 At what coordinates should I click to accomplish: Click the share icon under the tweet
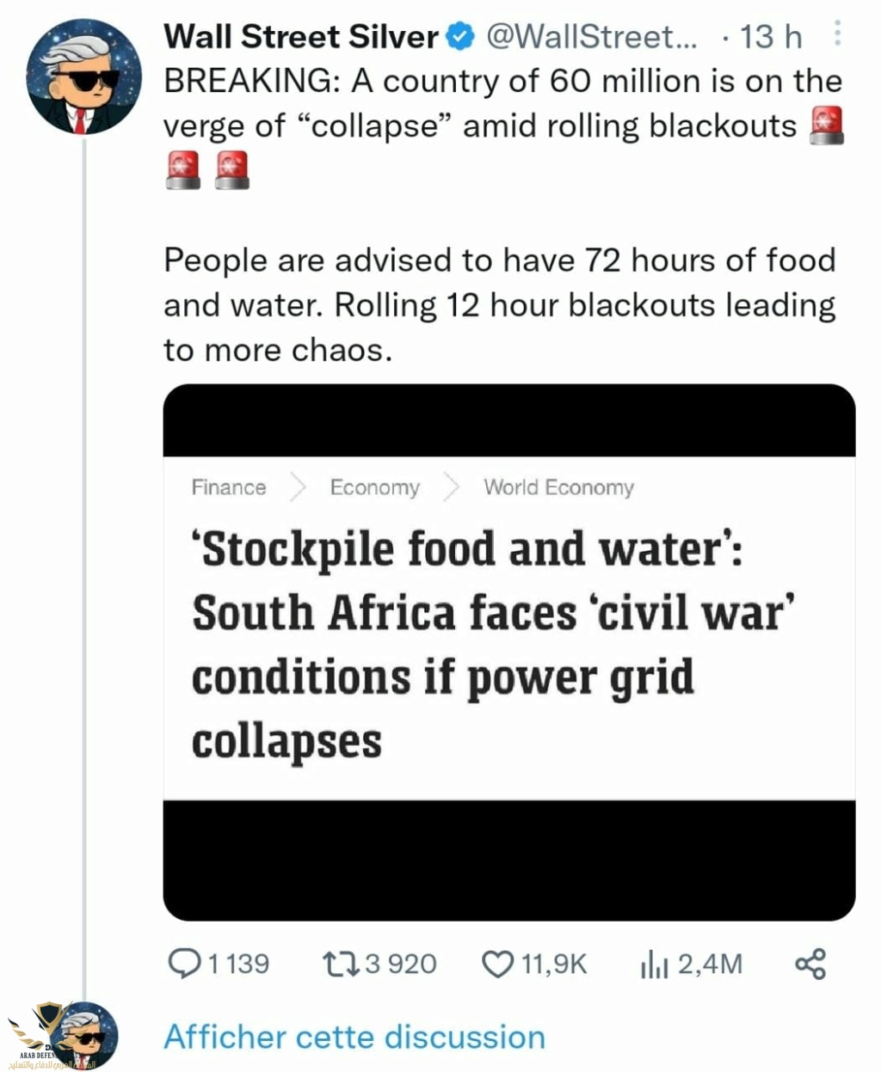(810, 964)
